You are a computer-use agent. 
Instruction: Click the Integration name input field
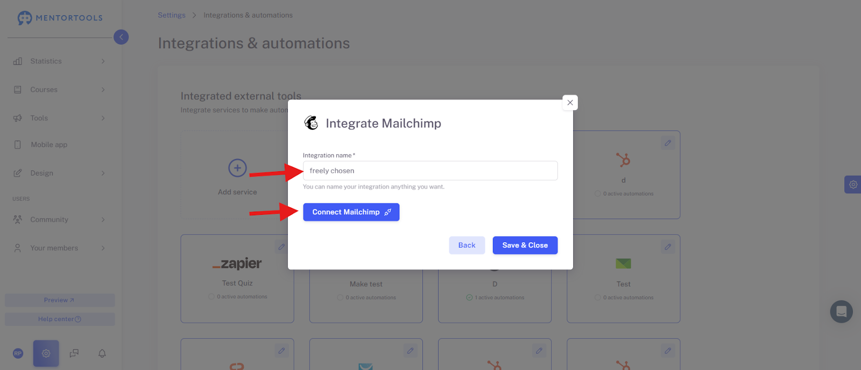(430, 171)
